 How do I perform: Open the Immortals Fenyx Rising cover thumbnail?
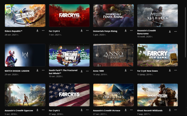point(114,16)
